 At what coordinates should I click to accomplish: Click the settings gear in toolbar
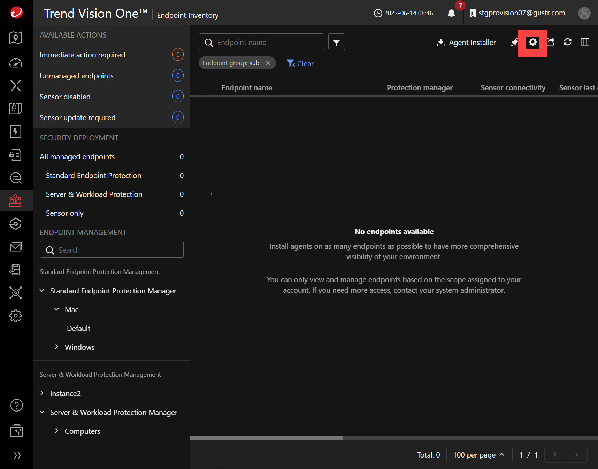[x=532, y=43]
